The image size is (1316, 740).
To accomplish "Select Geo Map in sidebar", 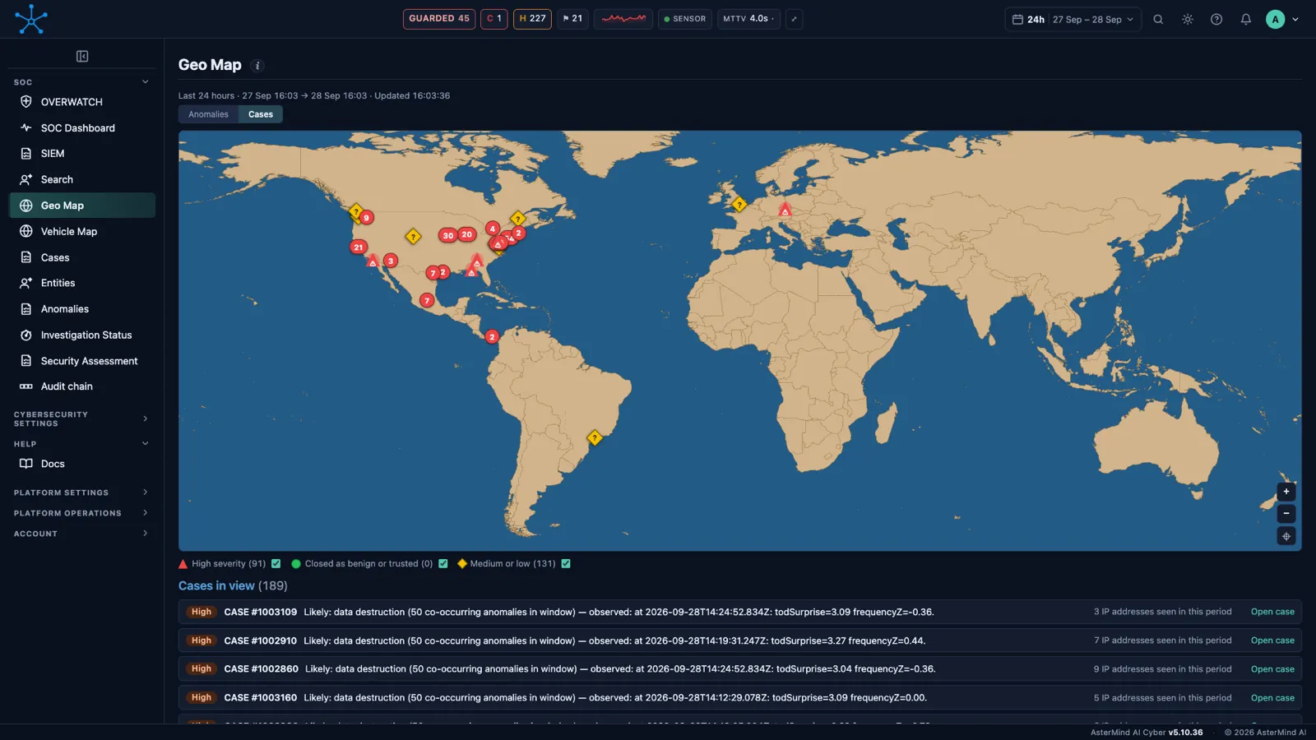I will [x=82, y=206].
